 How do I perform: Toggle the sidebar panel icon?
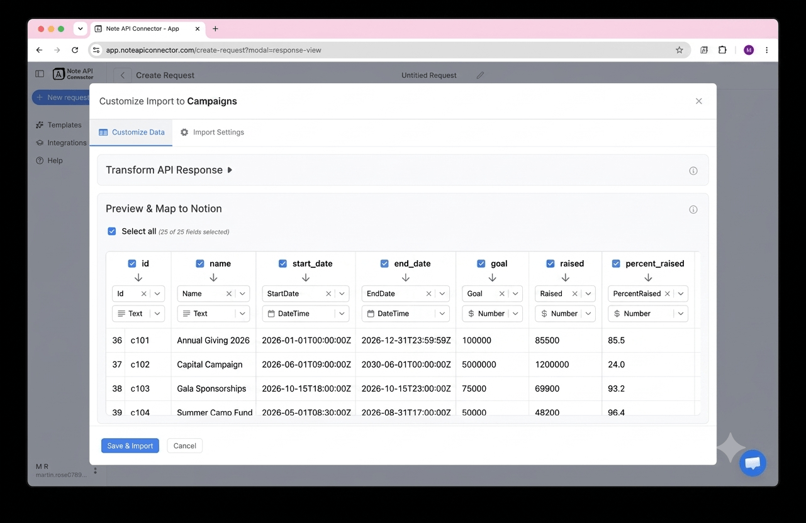tap(40, 74)
